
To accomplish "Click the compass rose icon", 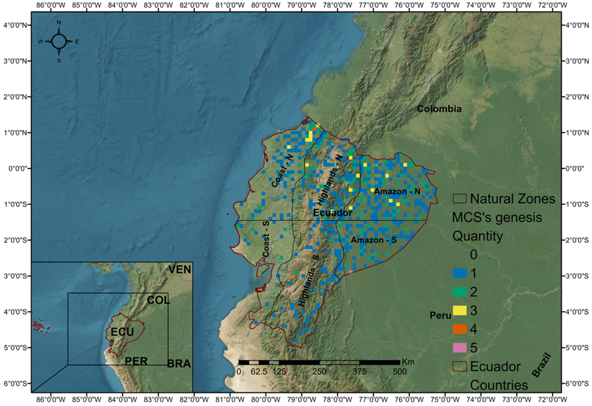I will pyautogui.click(x=59, y=42).
